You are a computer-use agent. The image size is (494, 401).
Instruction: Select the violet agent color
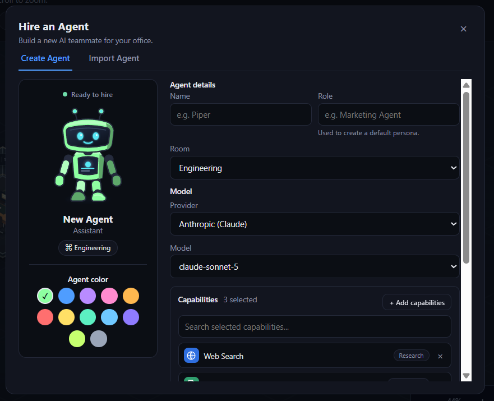click(131, 317)
